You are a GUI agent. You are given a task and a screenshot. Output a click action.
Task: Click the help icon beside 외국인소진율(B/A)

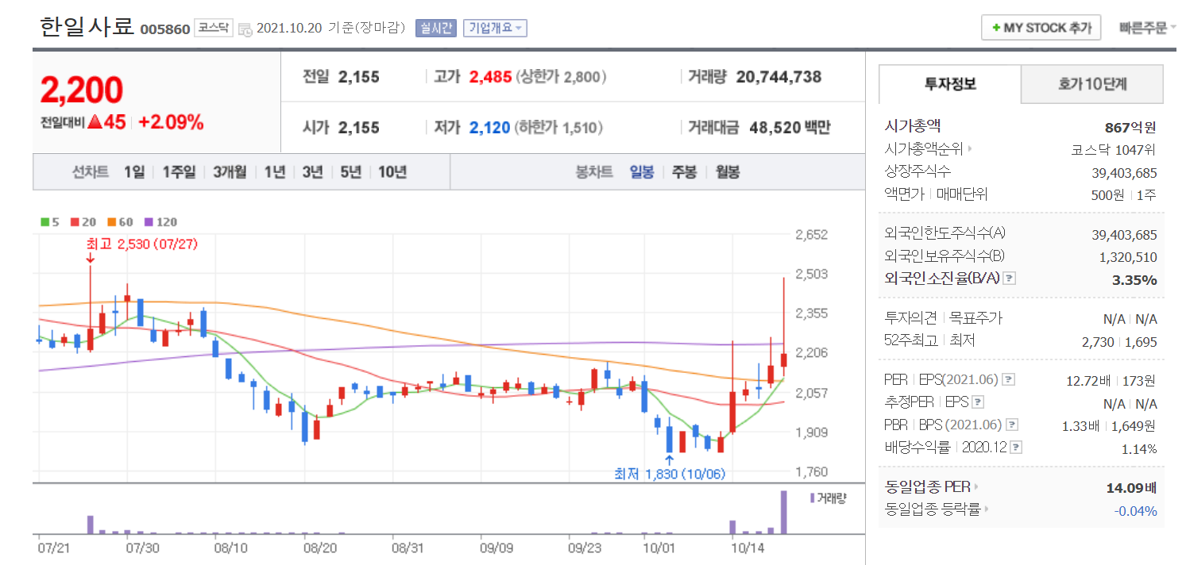(x=1009, y=279)
